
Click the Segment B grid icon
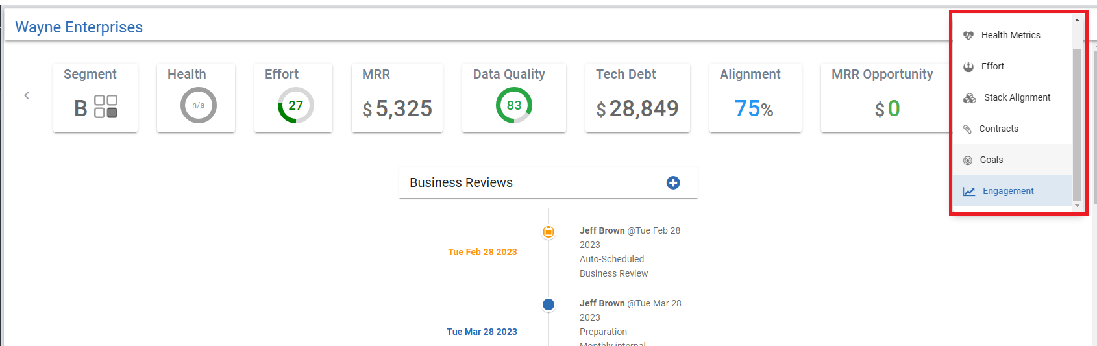(x=106, y=106)
